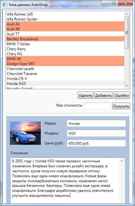Select Dodge Viper SRT entry
The height and width of the screenshot is (206, 135).
tap(65, 64)
